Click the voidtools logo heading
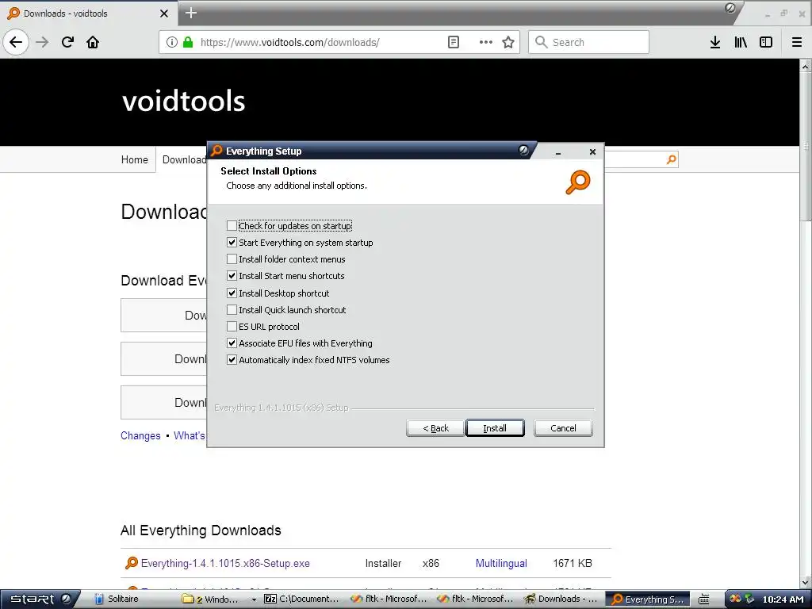The width and height of the screenshot is (812, 609). [183, 101]
